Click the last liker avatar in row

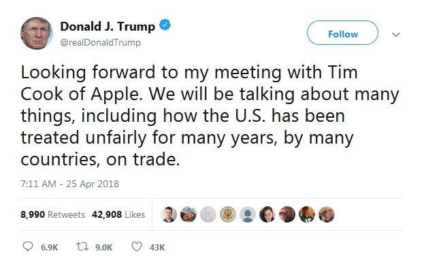(x=327, y=214)
